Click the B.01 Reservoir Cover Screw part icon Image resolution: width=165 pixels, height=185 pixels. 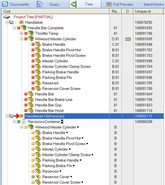(x=38, y=88)
